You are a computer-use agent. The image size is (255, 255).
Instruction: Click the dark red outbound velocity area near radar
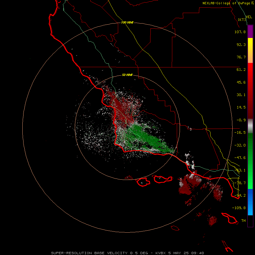pos(121,109)
